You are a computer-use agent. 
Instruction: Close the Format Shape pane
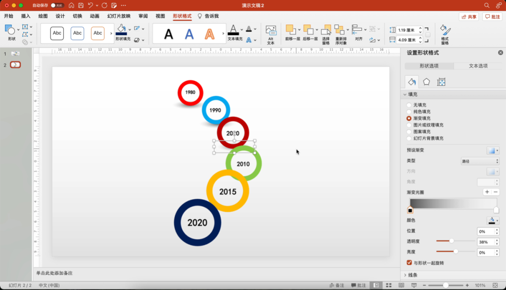(x=500, y=52)
